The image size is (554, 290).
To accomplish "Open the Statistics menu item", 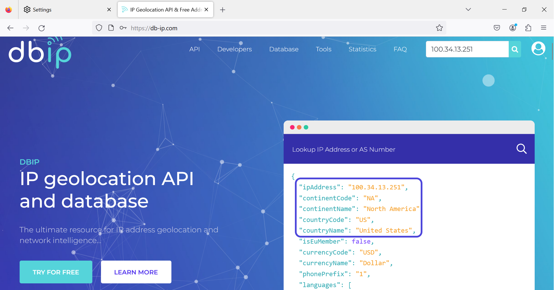I will pos(362,49).
